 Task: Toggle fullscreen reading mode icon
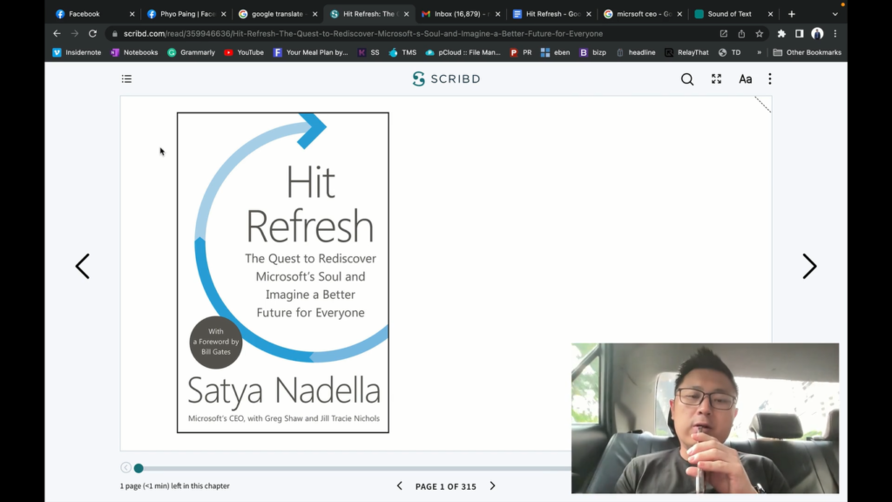pyautogui.click(x=716, y=79)
